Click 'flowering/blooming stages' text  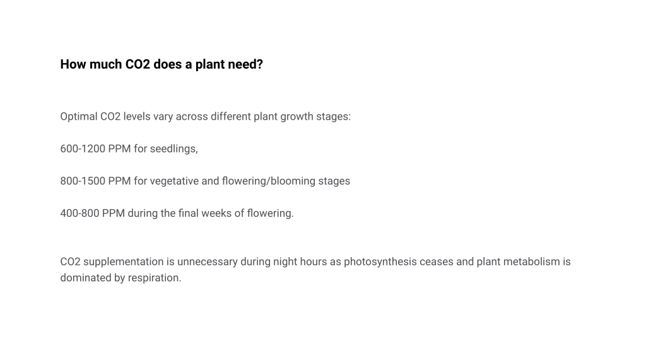[x=286, y=181]
